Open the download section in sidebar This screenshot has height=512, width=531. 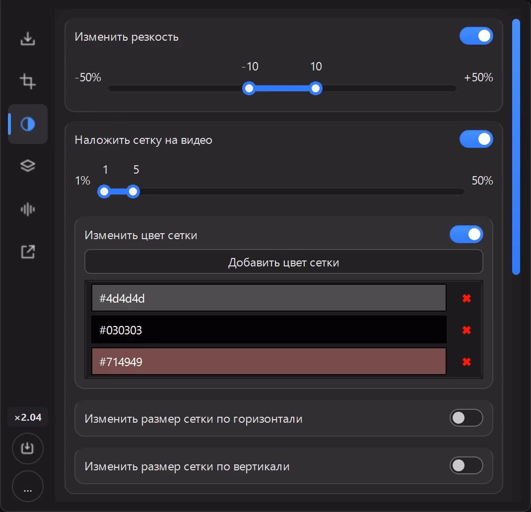28,39
